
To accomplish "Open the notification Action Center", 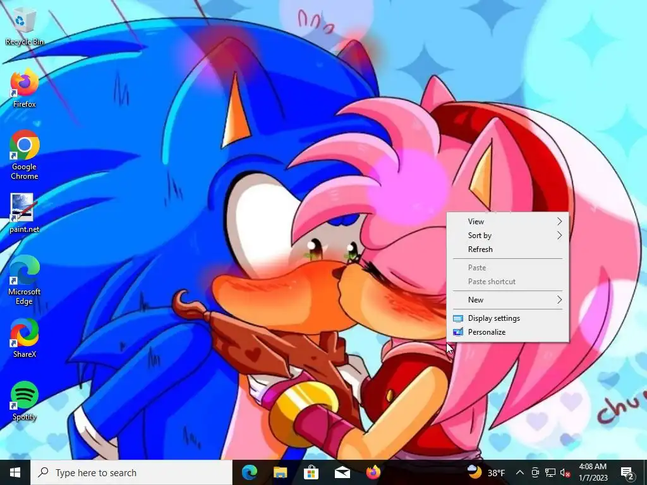I will (627, 472).
